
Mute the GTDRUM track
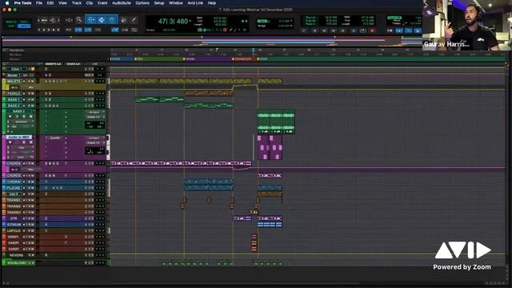coord(33,224)
